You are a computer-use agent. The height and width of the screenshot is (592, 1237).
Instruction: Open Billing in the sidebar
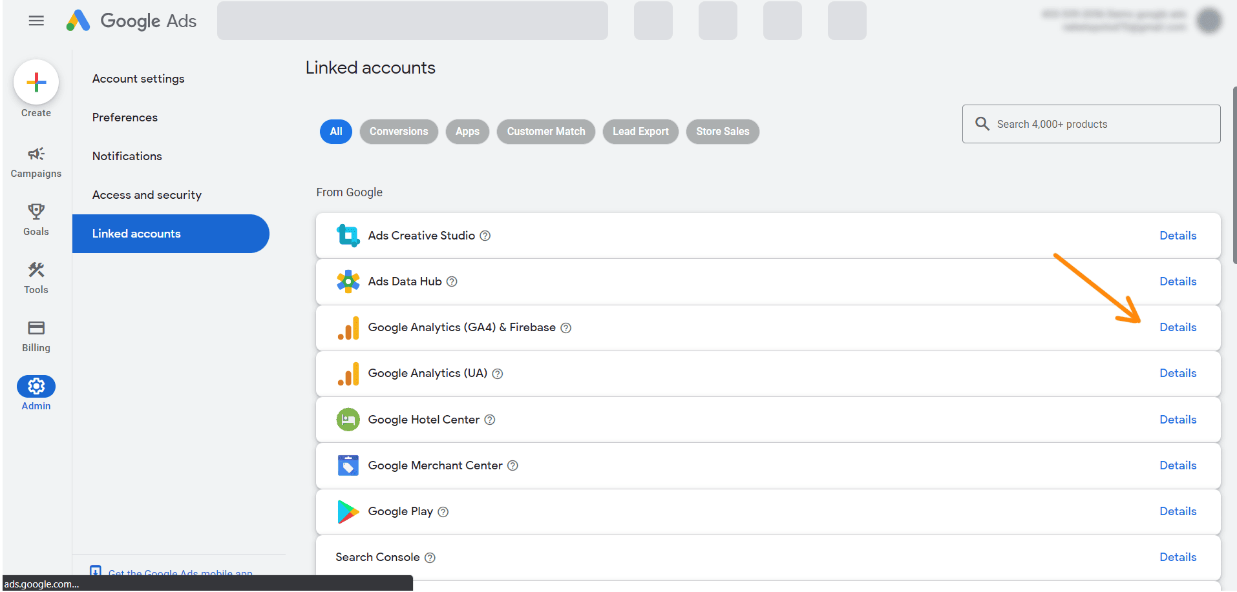click(x=36, y=336)
